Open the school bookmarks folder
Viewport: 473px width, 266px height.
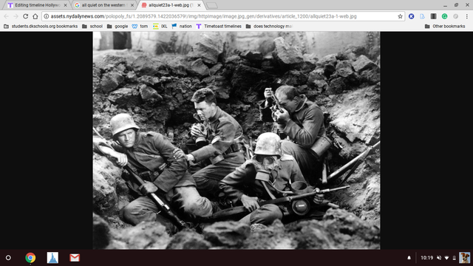click(92, 27)
